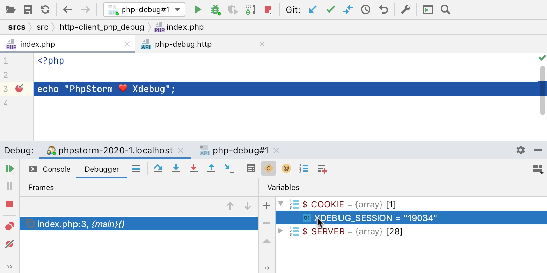Compare with branch Git icon
Screen dimensions: 547x273
coord(348,10)
